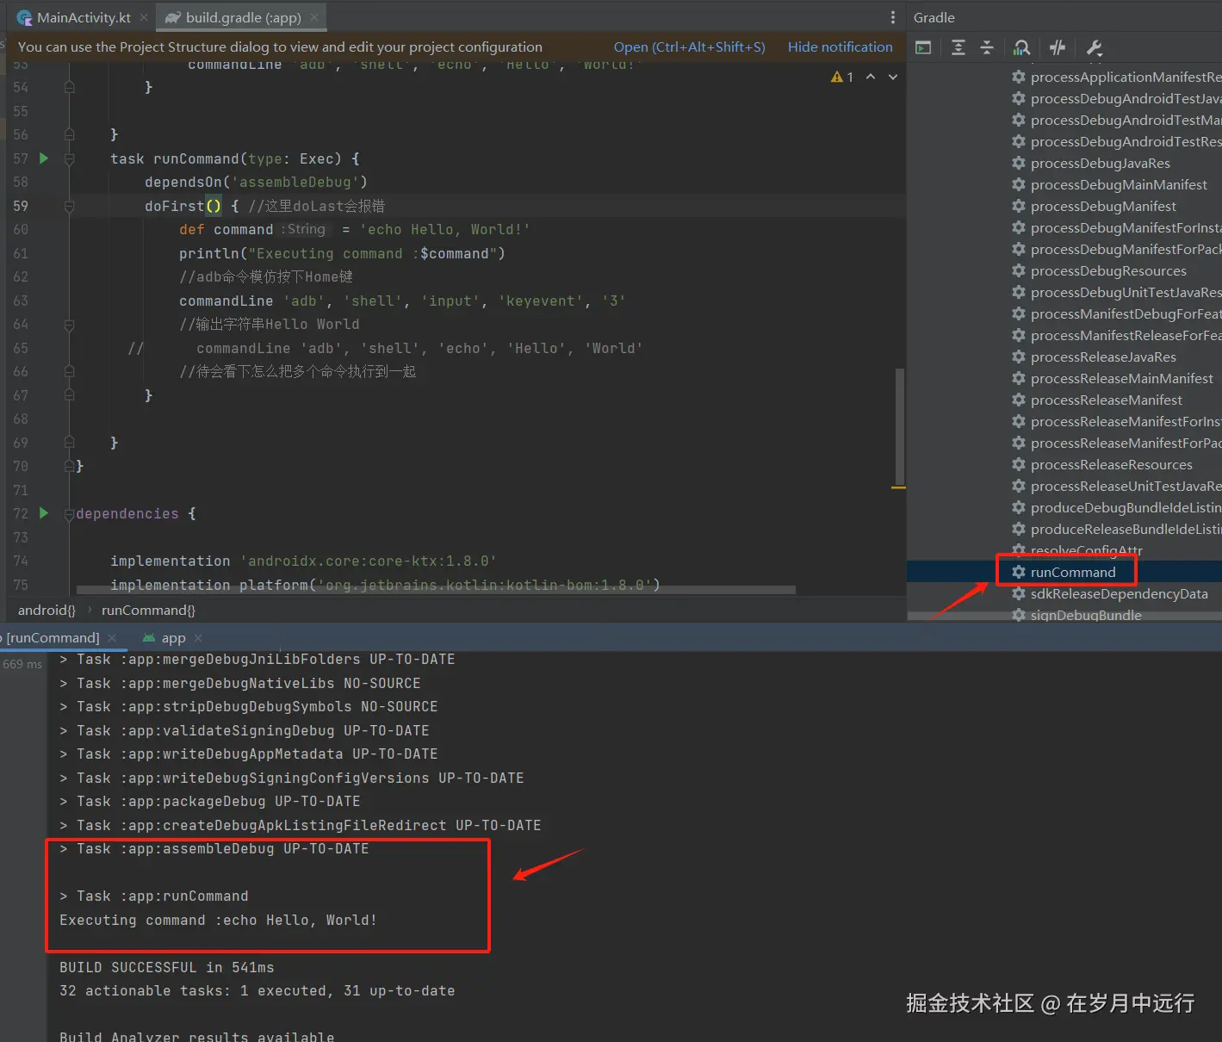Expand all nodes in Gradle panel

click(x=958, y=47)
